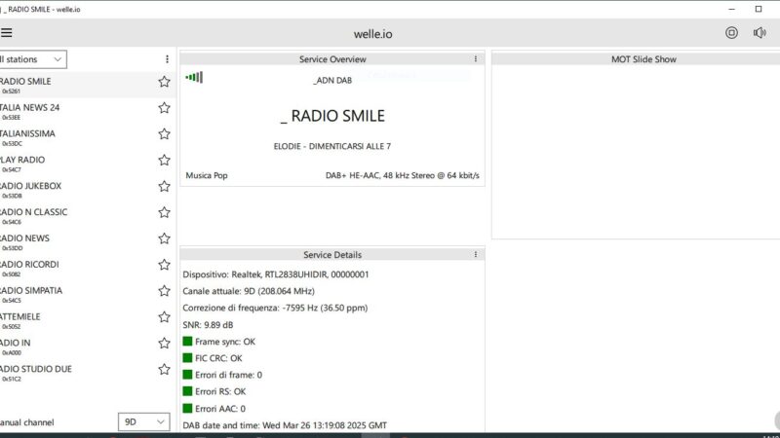Open Service Details three-dot menu

pyautogui.click(x=476, y=254)
